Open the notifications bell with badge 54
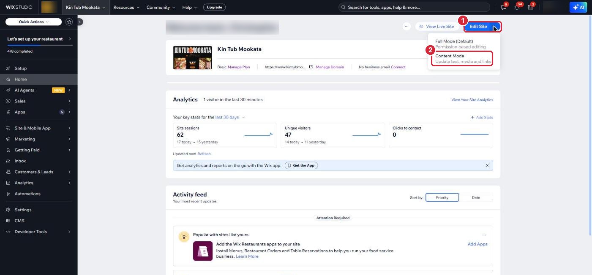 tap(517, 7)
